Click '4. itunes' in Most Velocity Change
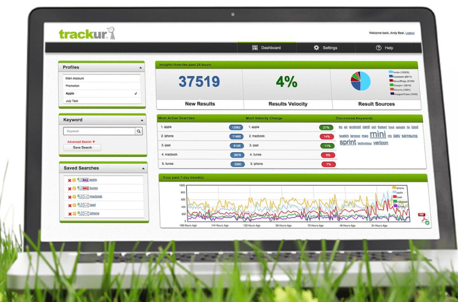 (x=255, y=155)
